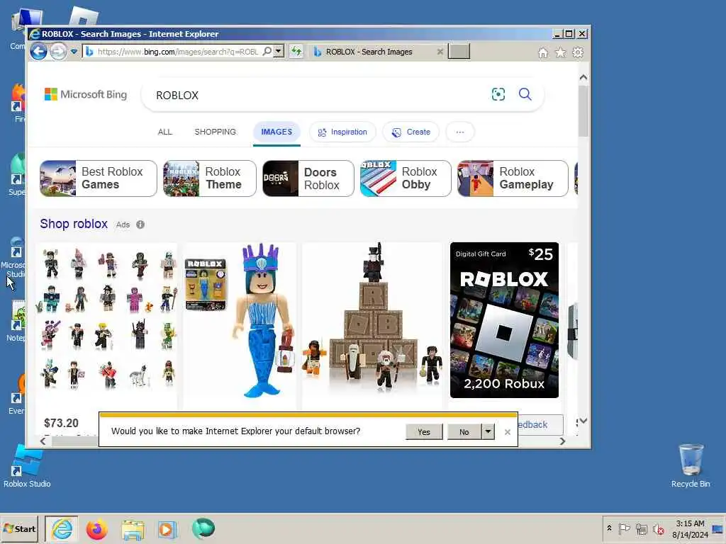726x544 pixels.
Task: Expand the address bar autocomplete dropdown
Action: click(278, 51)
